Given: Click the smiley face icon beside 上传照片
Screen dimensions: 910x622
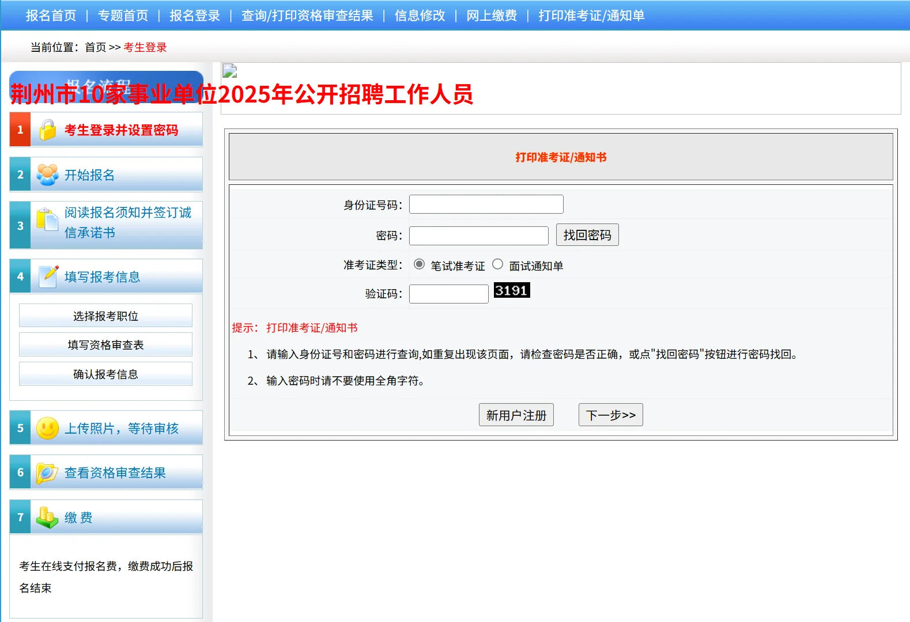Looking at the screenshot, I should click(x=47, y=428).
